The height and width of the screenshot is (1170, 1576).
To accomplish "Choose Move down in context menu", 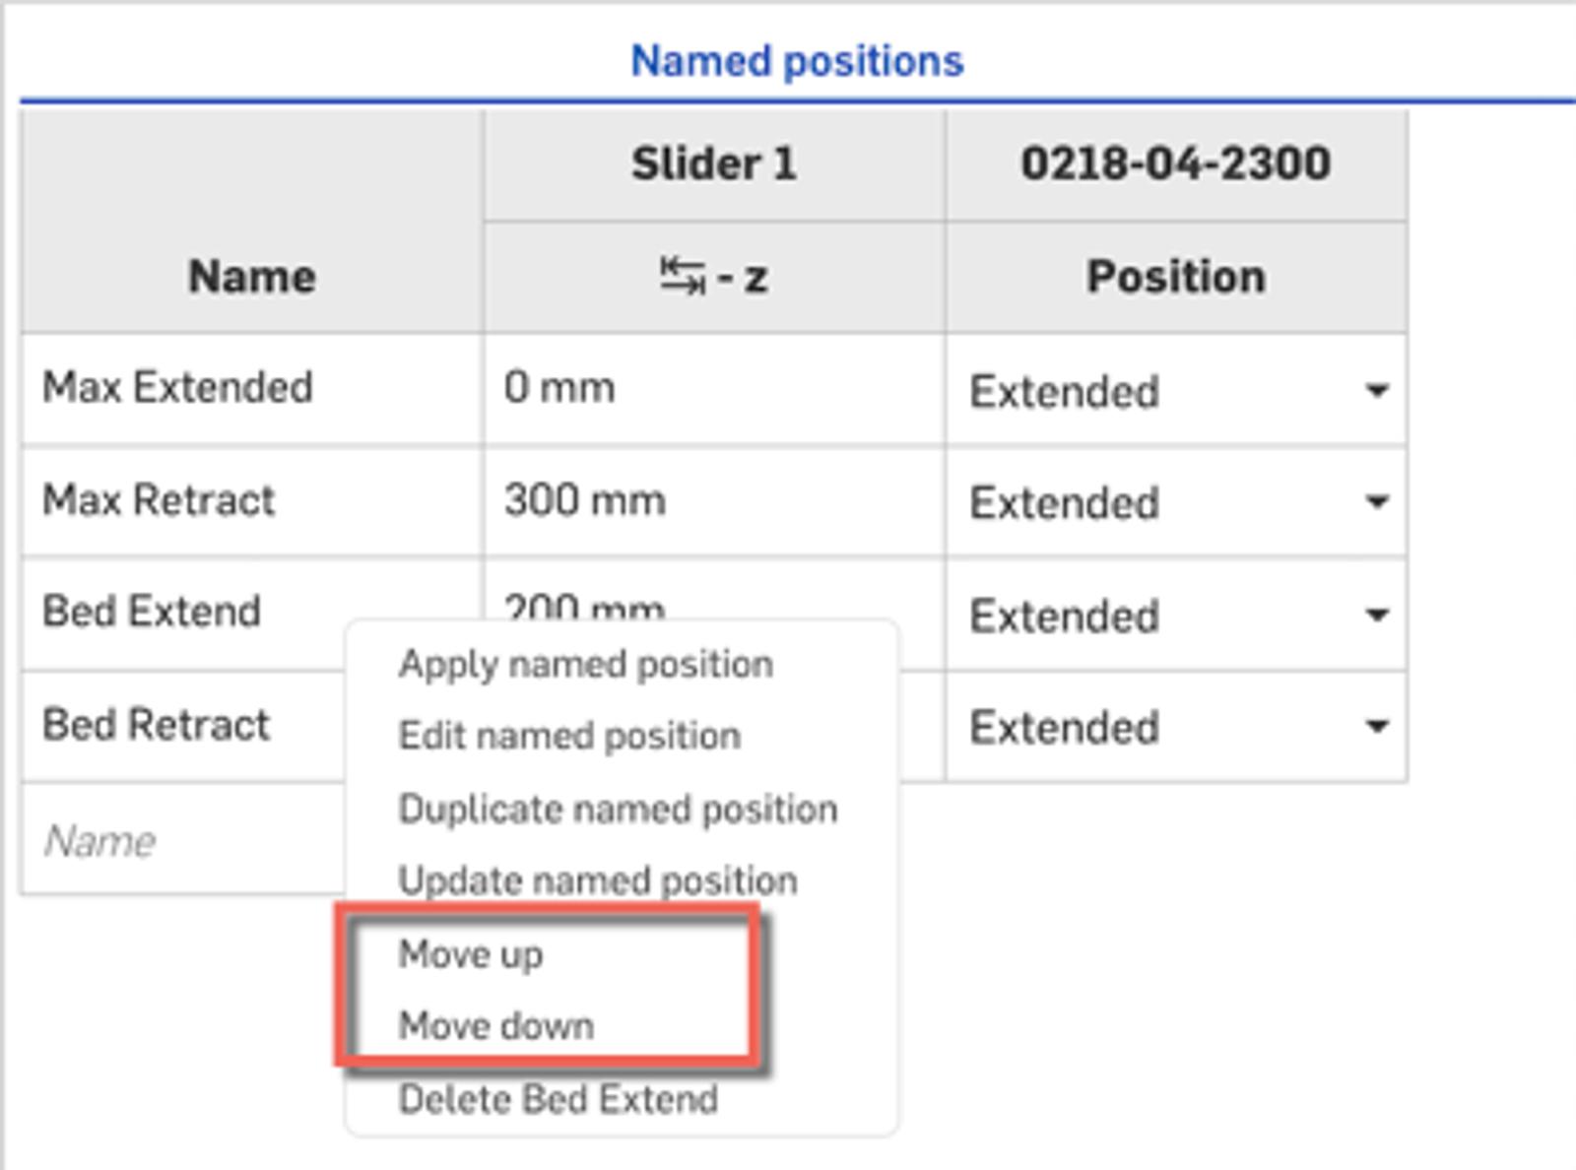I will point(495,1026).
